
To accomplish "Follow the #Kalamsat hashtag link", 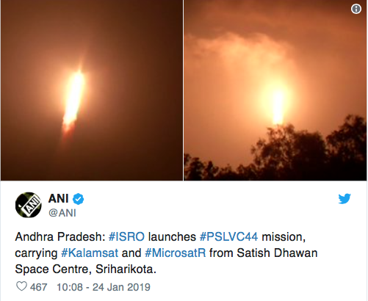I will click(x=90, y=253).
